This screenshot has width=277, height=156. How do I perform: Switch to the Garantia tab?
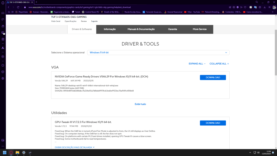[173, 29]
